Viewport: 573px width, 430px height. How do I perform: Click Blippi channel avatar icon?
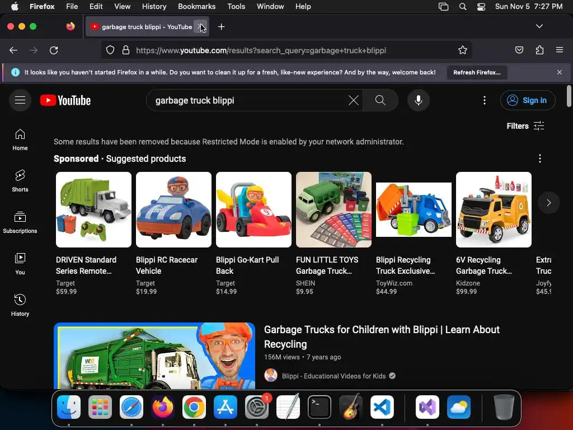tap(271, 376)
